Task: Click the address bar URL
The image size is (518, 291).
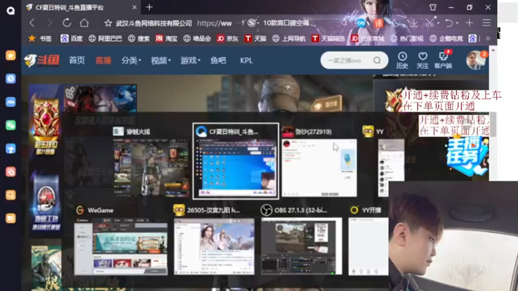Action: (x=214, y=23)
